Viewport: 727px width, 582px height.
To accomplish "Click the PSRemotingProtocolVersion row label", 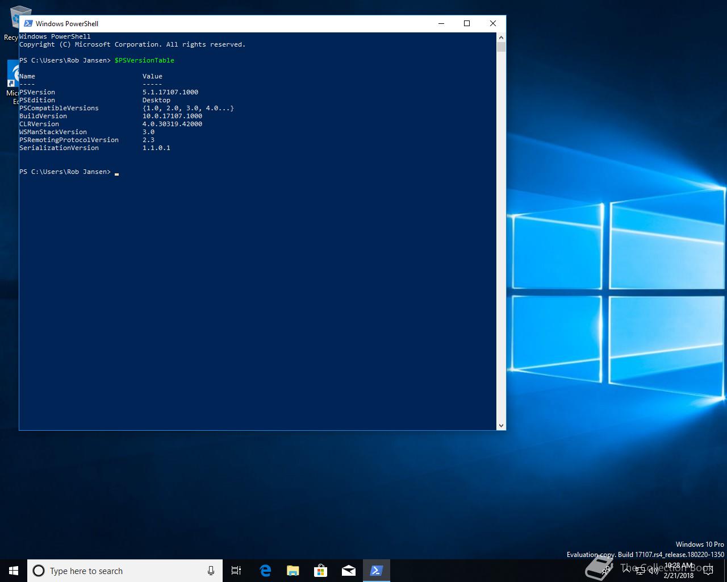I will tap(69, 140).
